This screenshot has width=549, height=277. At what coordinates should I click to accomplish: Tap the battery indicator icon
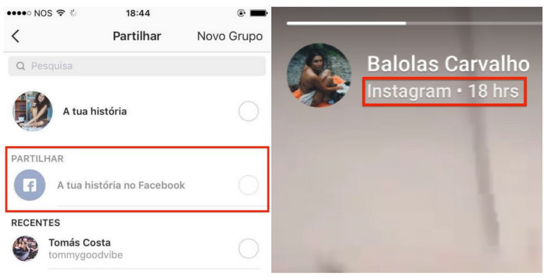coord(259,13)
